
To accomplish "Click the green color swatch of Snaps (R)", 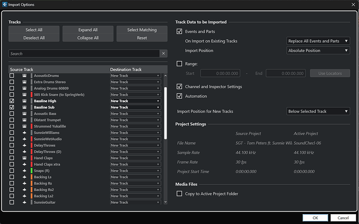I will click(x=31, y=171).
